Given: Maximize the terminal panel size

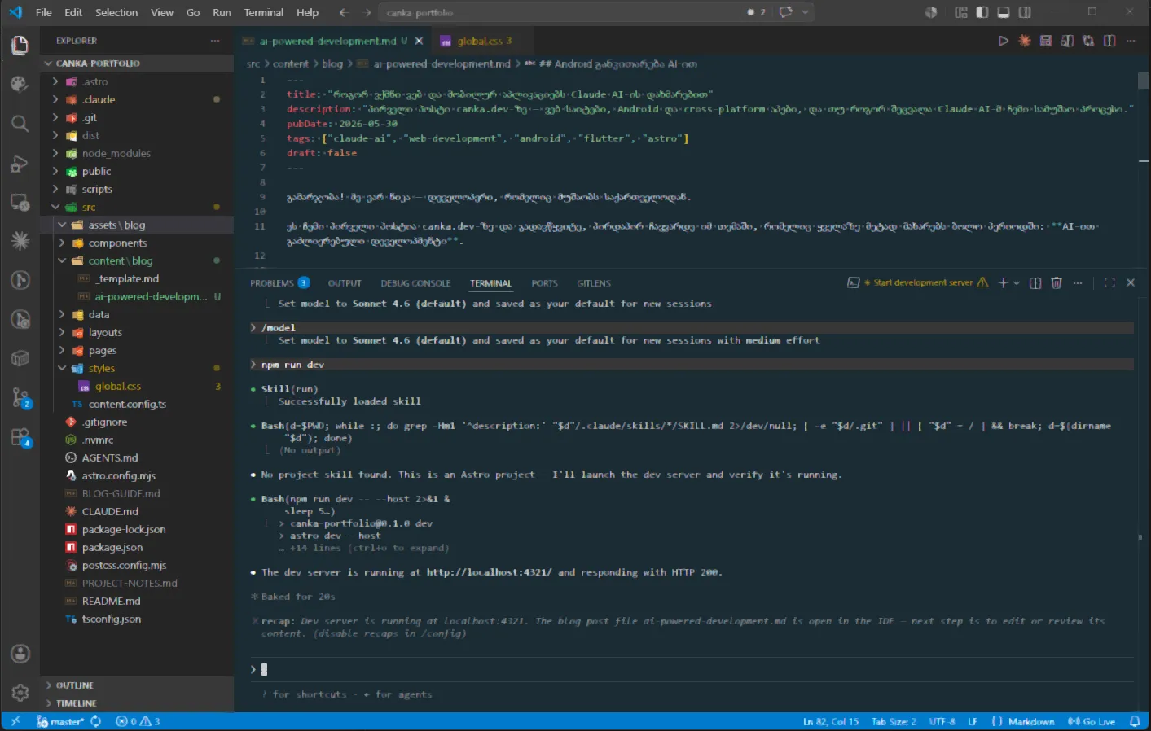Looking at the screenshot, I should tap(1109, 282).
